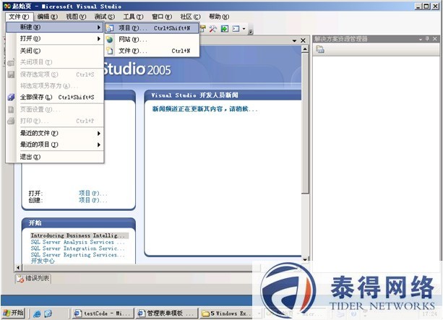The width and height of the screenshot is (443, 320).
Task: Open the 测试(S) menu
Action: click(105, 17)
